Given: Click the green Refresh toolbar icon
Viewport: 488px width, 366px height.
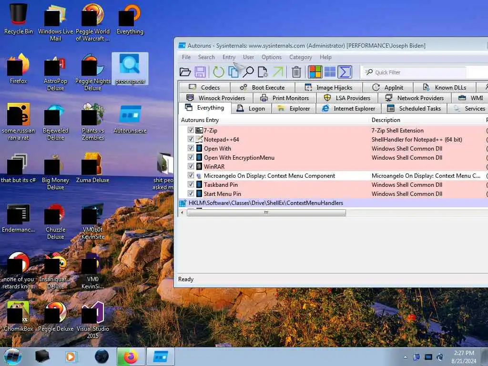Looking at the screenshot, I should [x=218, y=72].
